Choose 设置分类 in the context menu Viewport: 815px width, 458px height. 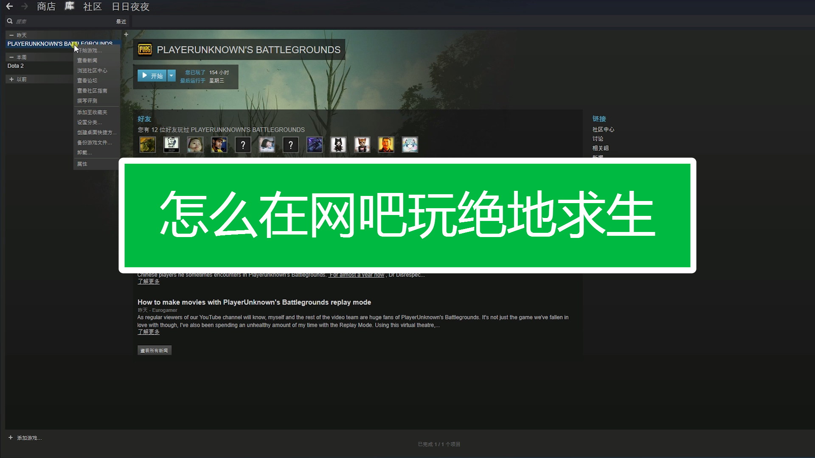(x=97, y=123)
